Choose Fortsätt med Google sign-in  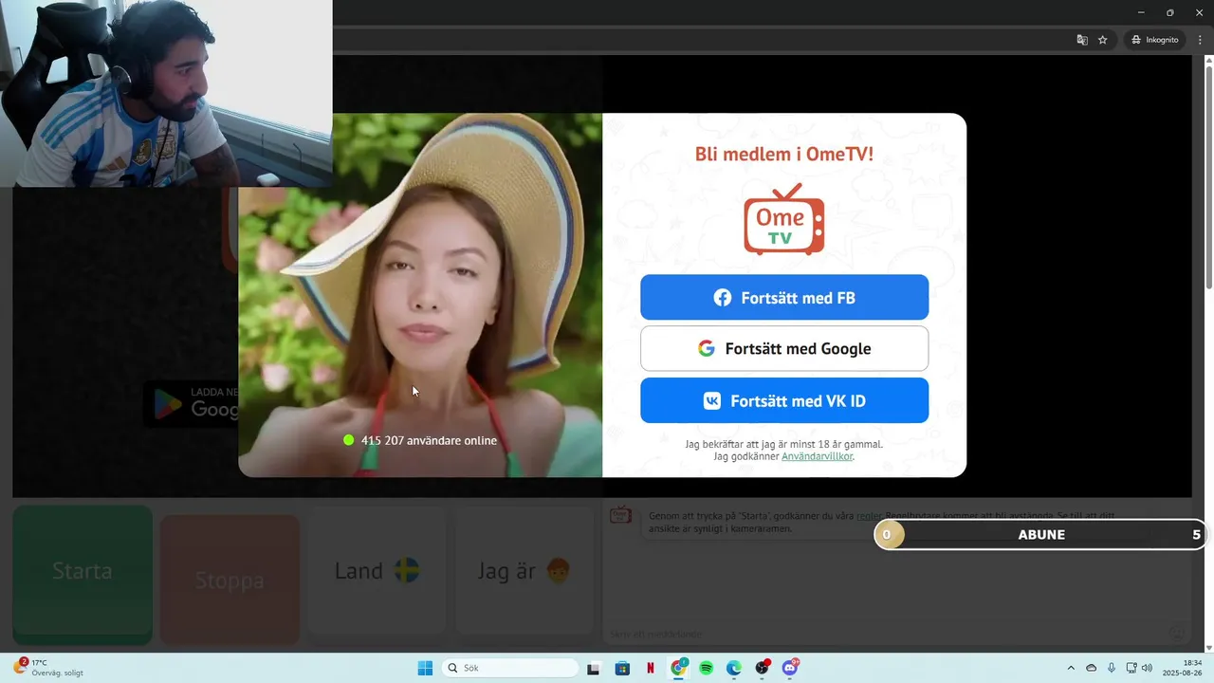click(784, 348)
